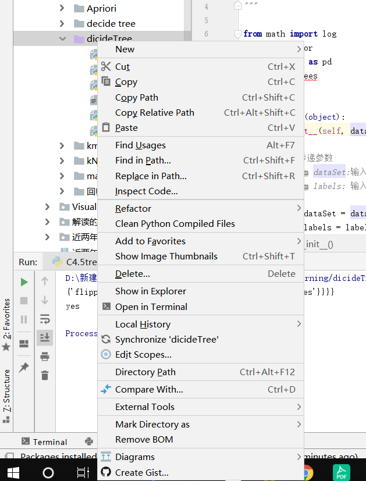Click the Copy icon in context menu
The image size is (366, 481).
point(106,81)
